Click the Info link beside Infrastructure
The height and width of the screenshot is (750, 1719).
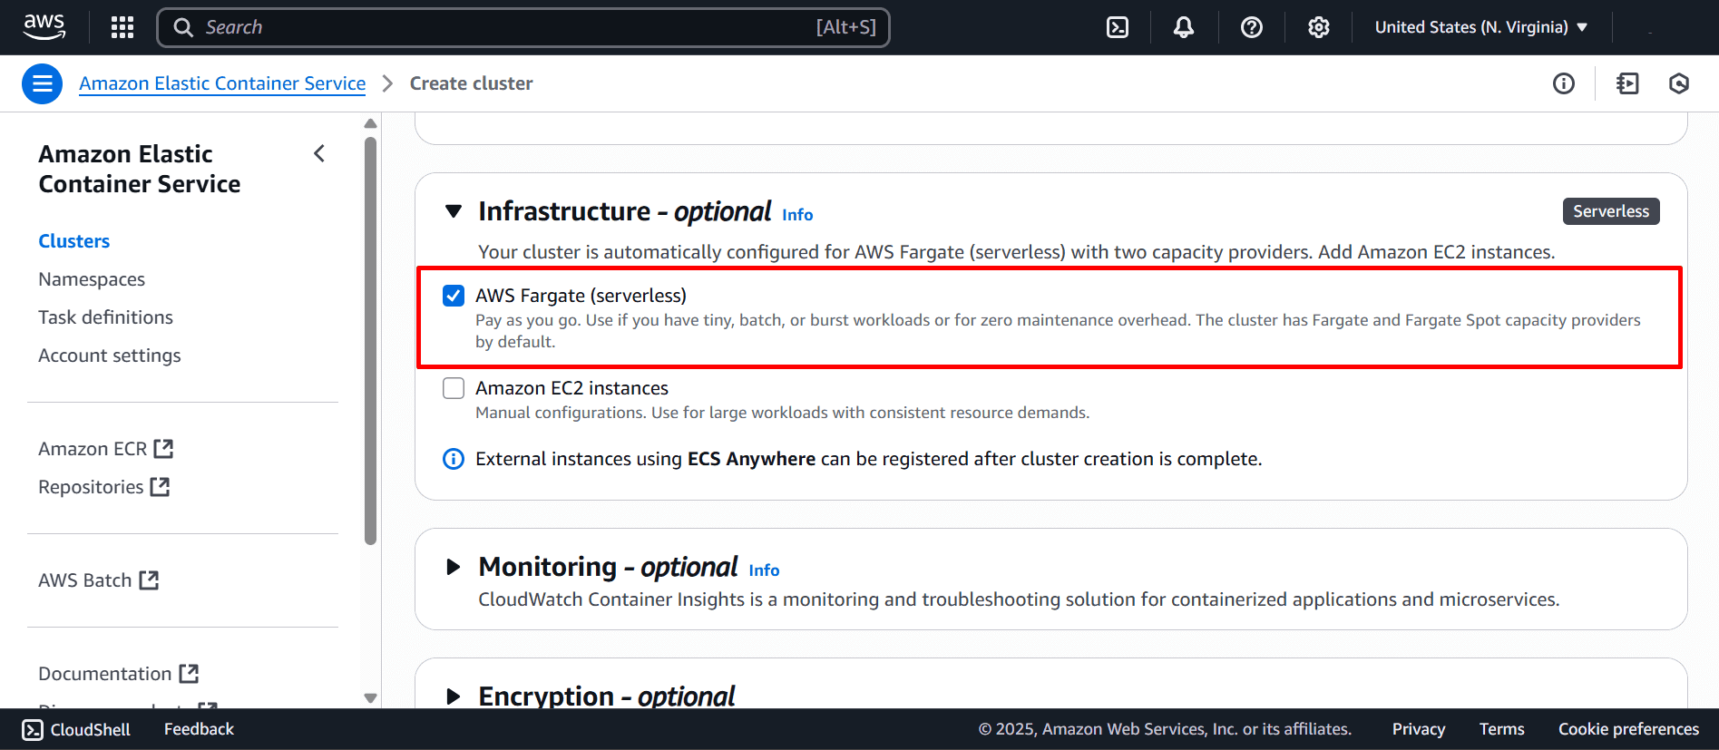(797, 215)
